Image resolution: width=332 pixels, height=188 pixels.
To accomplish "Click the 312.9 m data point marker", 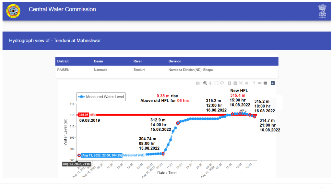I will point(178,123).
